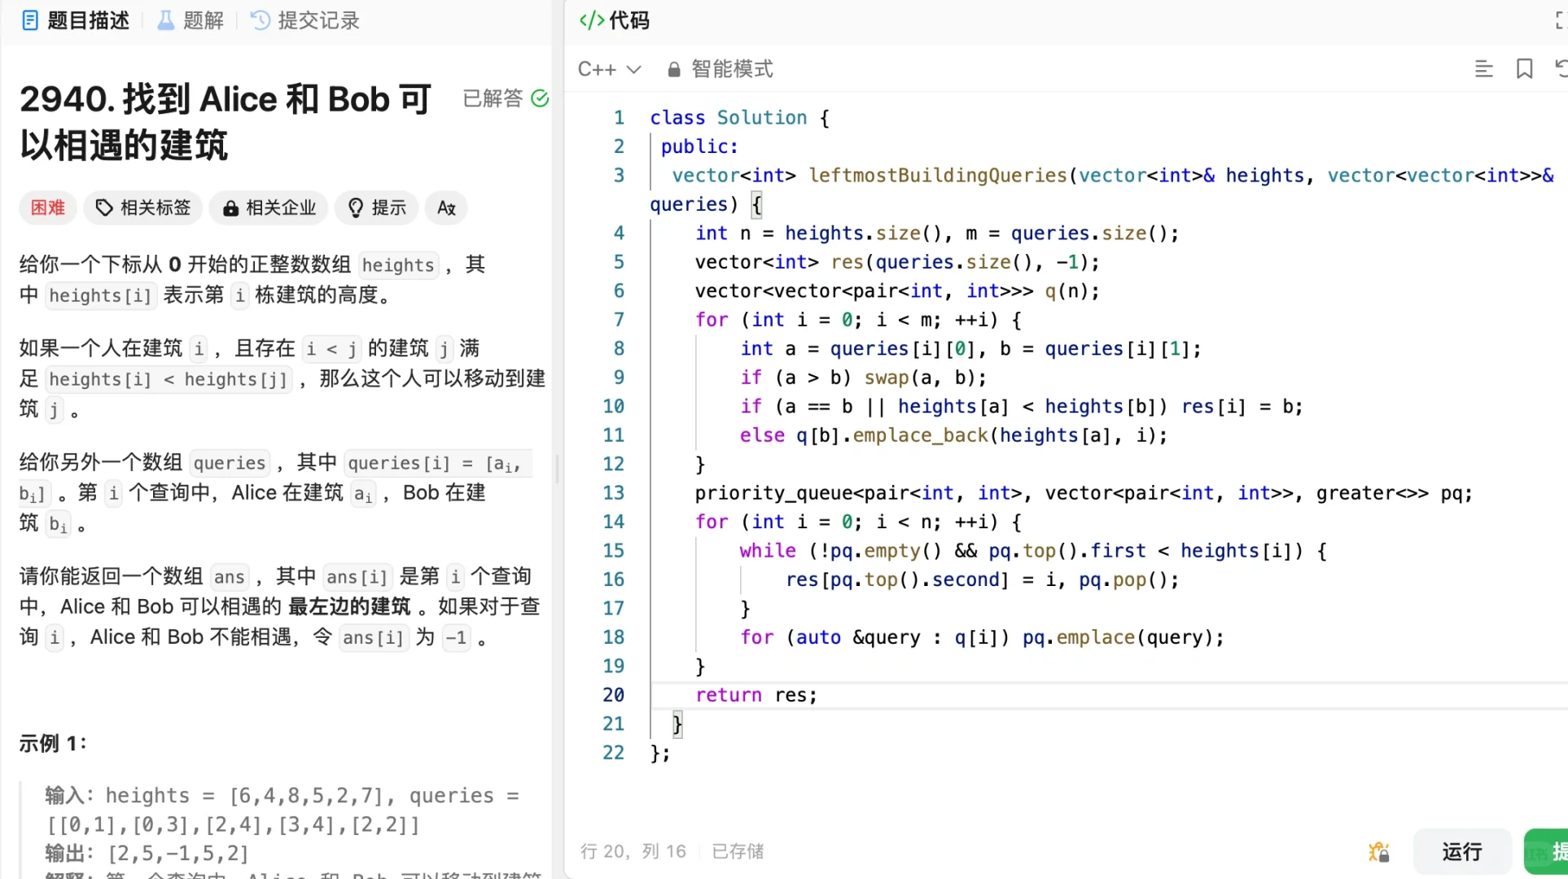This screenshot has height=879, width=1568.
Task: Open the 提交记录 tab
Action: click(x=305, y=20)
